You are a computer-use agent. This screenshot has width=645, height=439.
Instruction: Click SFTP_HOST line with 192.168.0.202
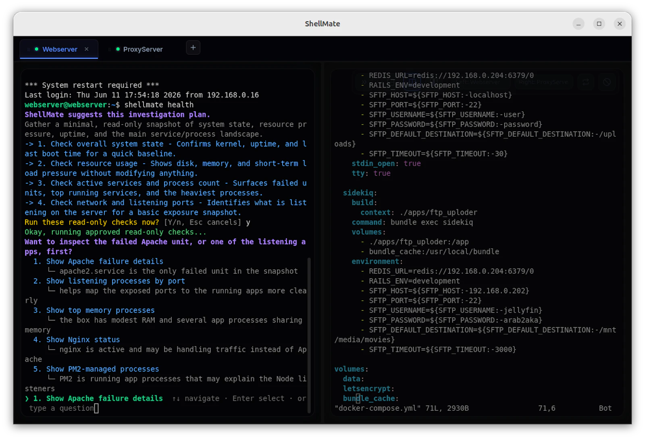449,291
